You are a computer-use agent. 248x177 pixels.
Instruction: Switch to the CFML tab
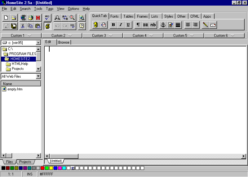(195, 16)
